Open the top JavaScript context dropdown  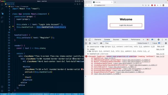tap(95, 43)
